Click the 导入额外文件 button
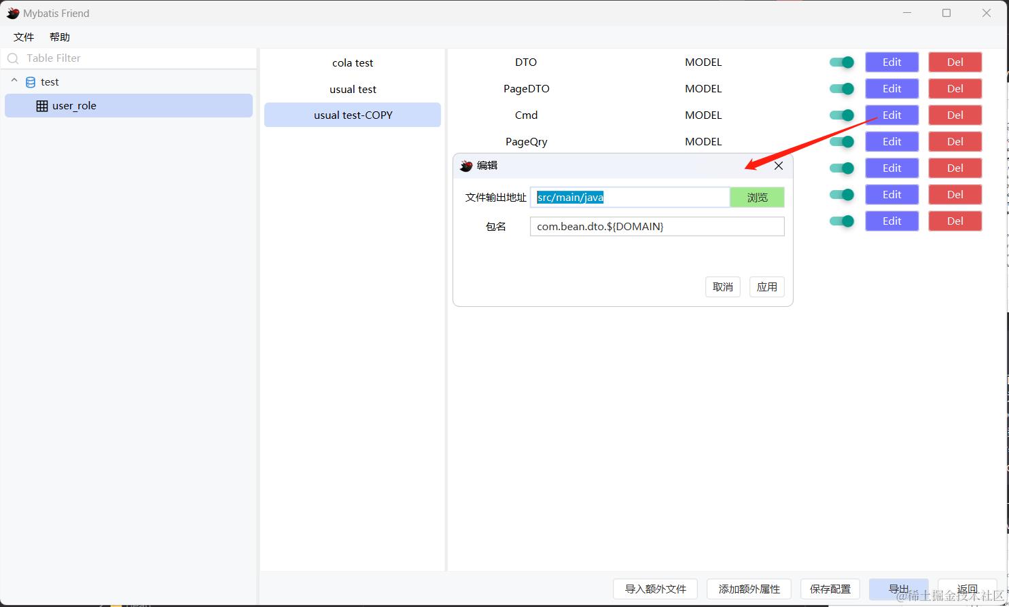1009x607 pixels. [656, 589]
